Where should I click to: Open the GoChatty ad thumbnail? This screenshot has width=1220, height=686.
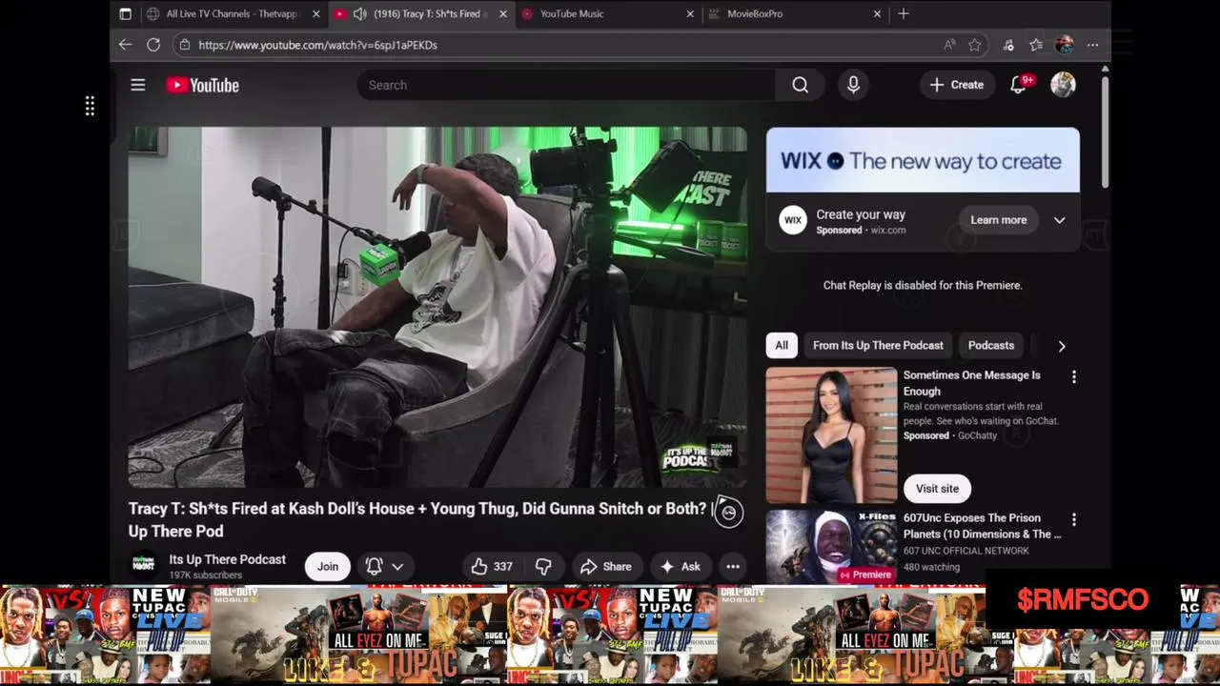click(x=831, y=435)
